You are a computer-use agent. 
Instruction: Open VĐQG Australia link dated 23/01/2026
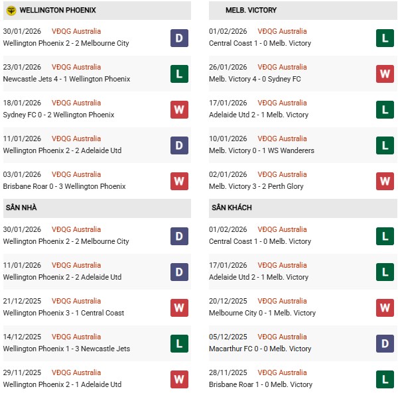pos(76,67)
